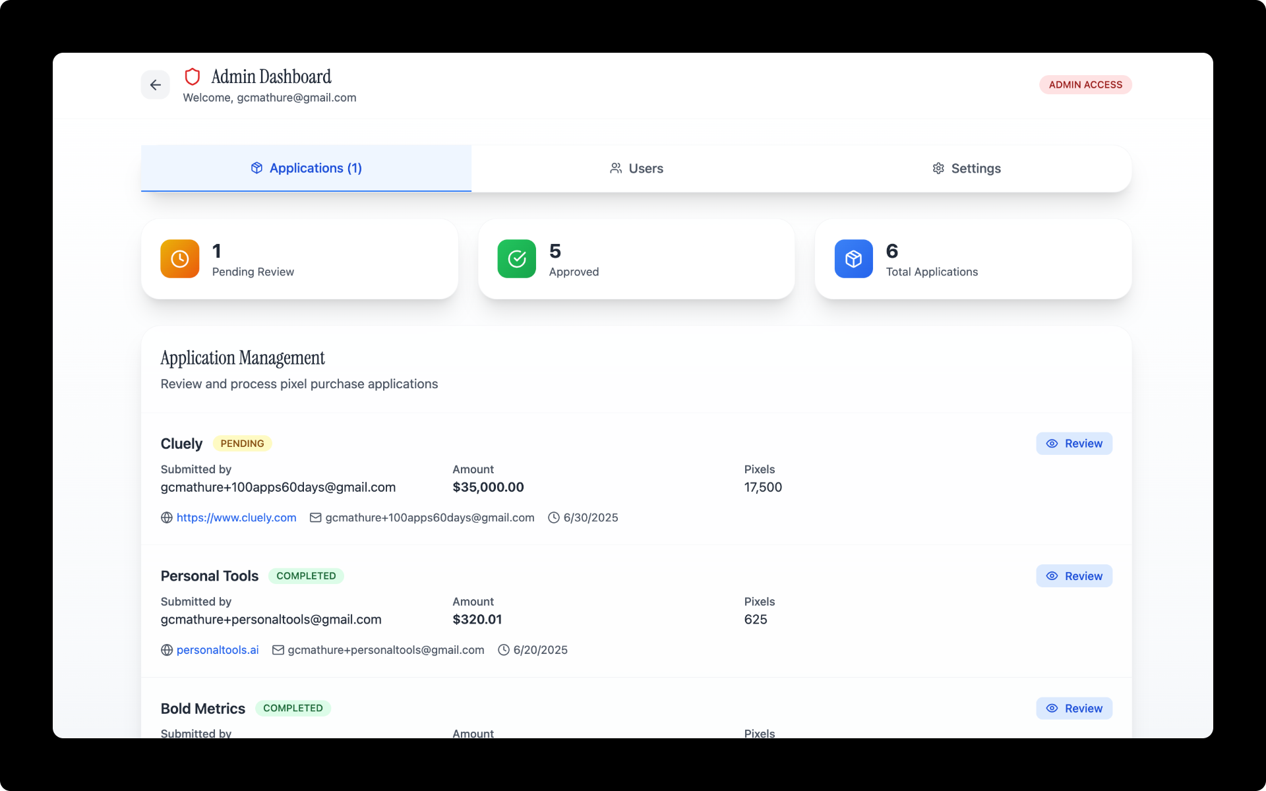Click the back arrow button
This screenshot has height=791, width=1266.
(155, 85)
